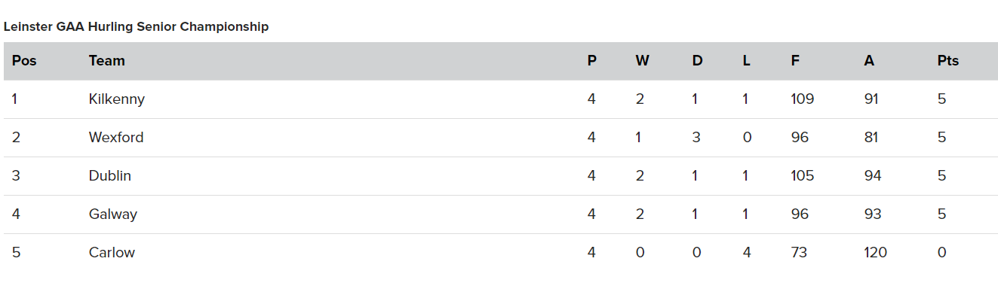Click the Pos column header
This screenshot has height=301, width=998.
[x=24, y=61]
